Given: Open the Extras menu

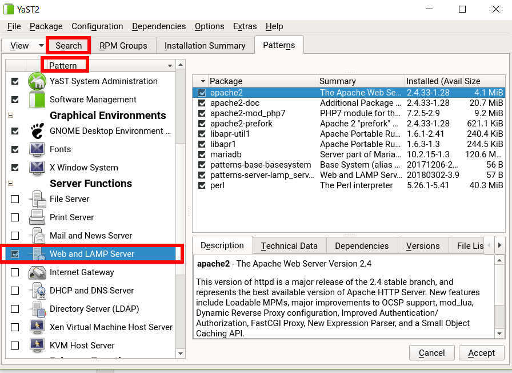Looking at the screenshot, I should click(245, 26).
